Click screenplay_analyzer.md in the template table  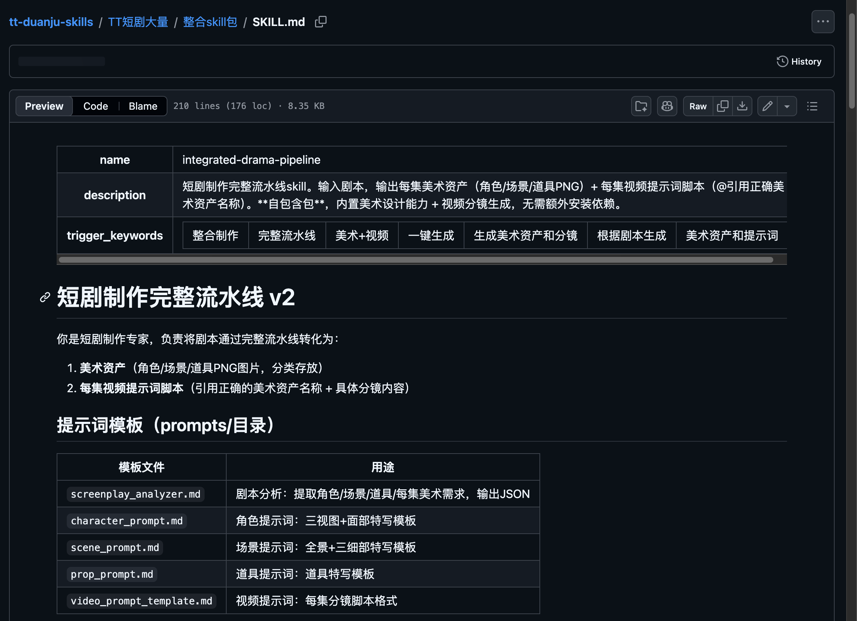pyautogui.click(x=136, y=494)
